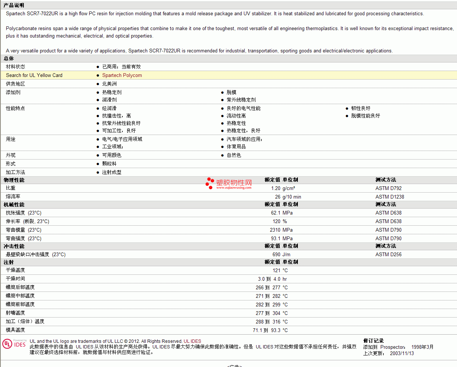Click the 北美洲 value
Screen dimensions: 457x367
[109, 84]
